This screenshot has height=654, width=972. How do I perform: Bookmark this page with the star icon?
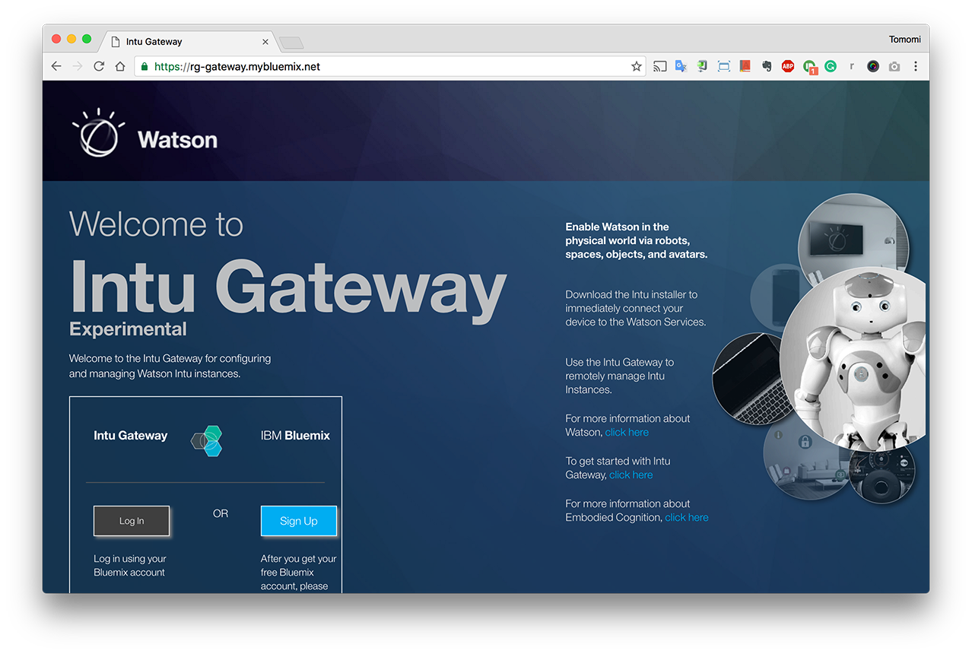[637, 66]
